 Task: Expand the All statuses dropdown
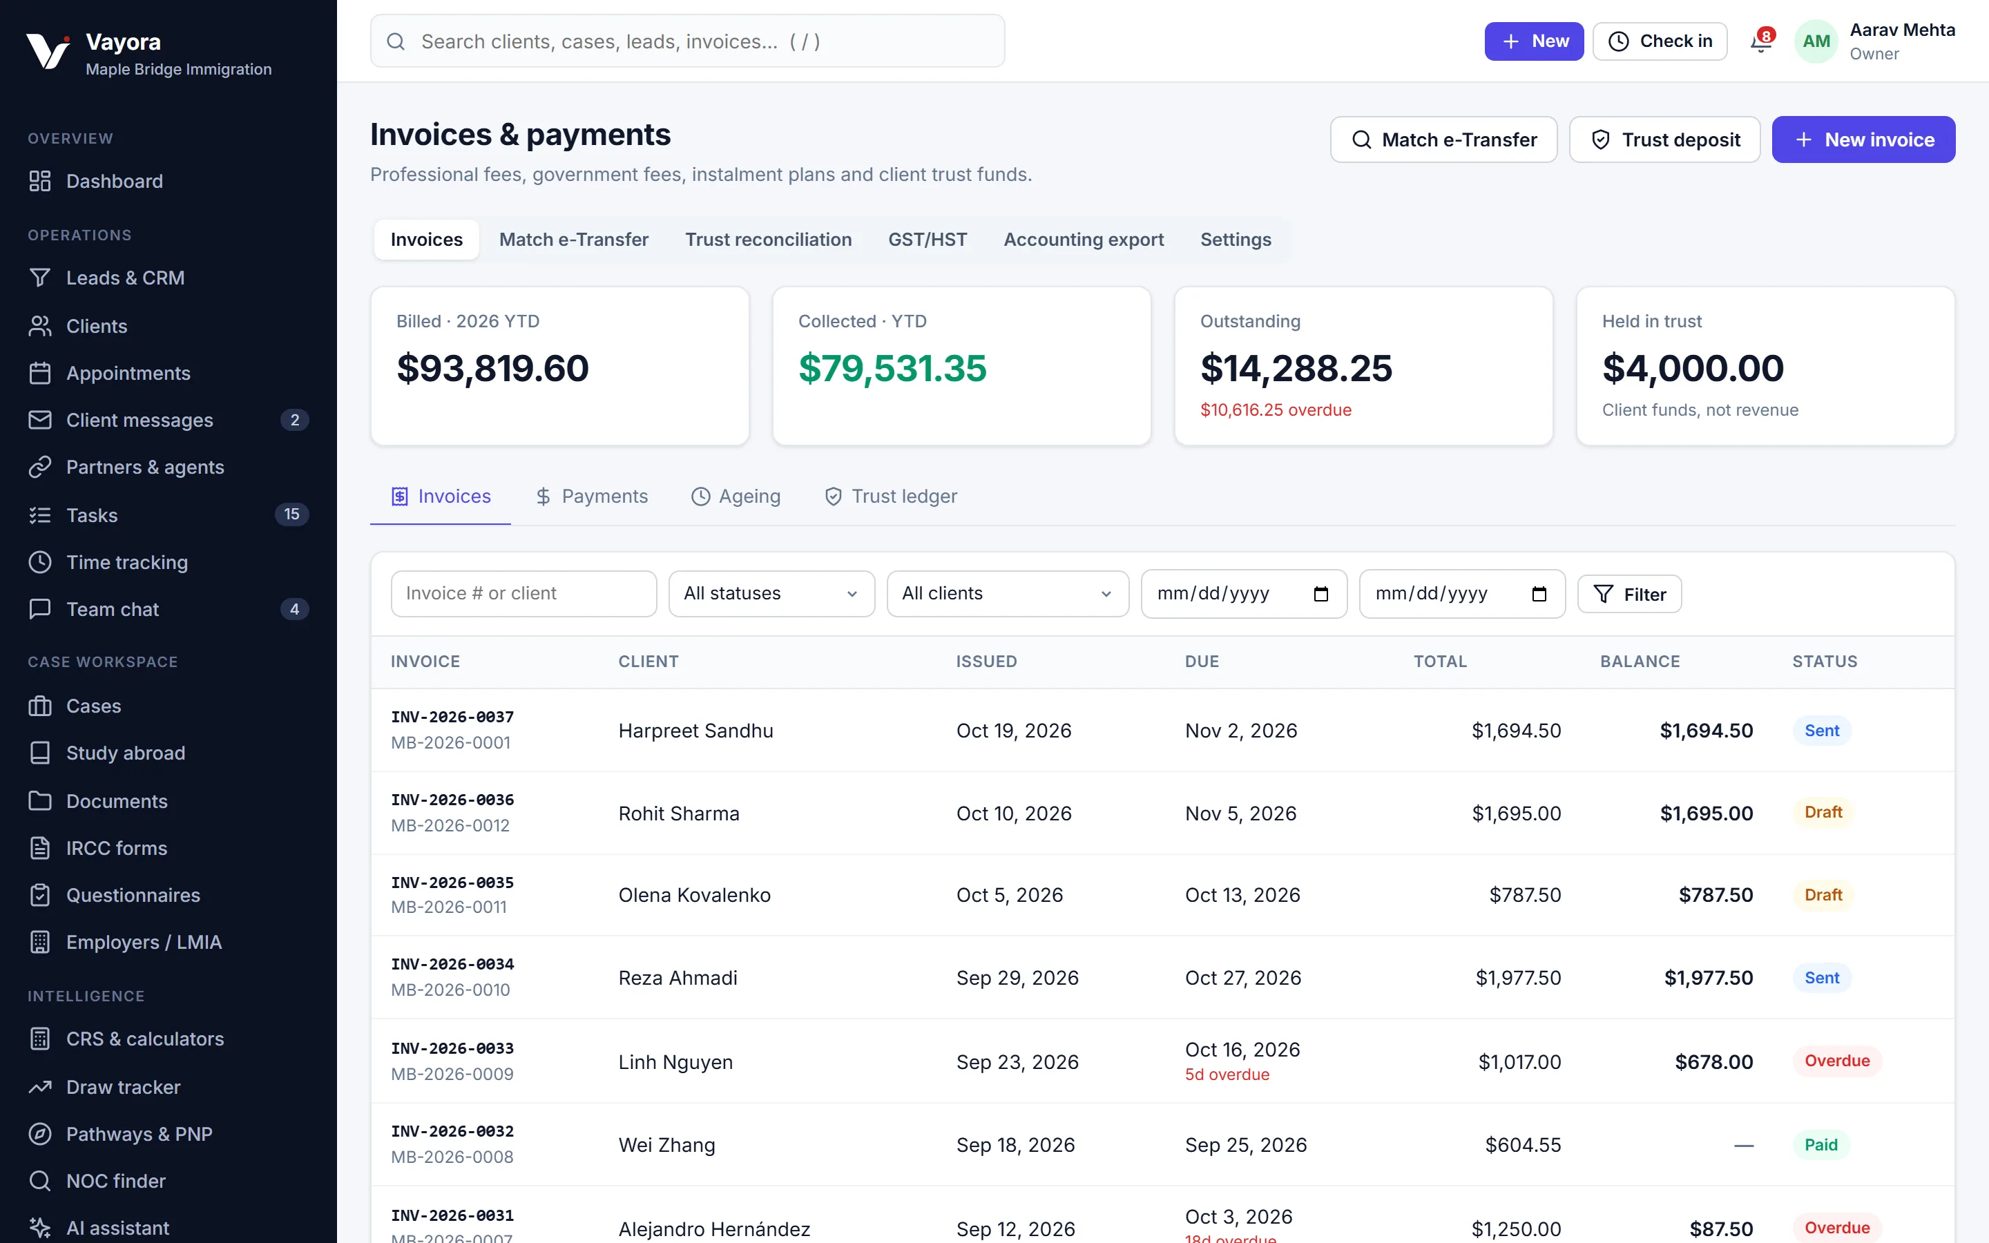[x=771, y=594]
